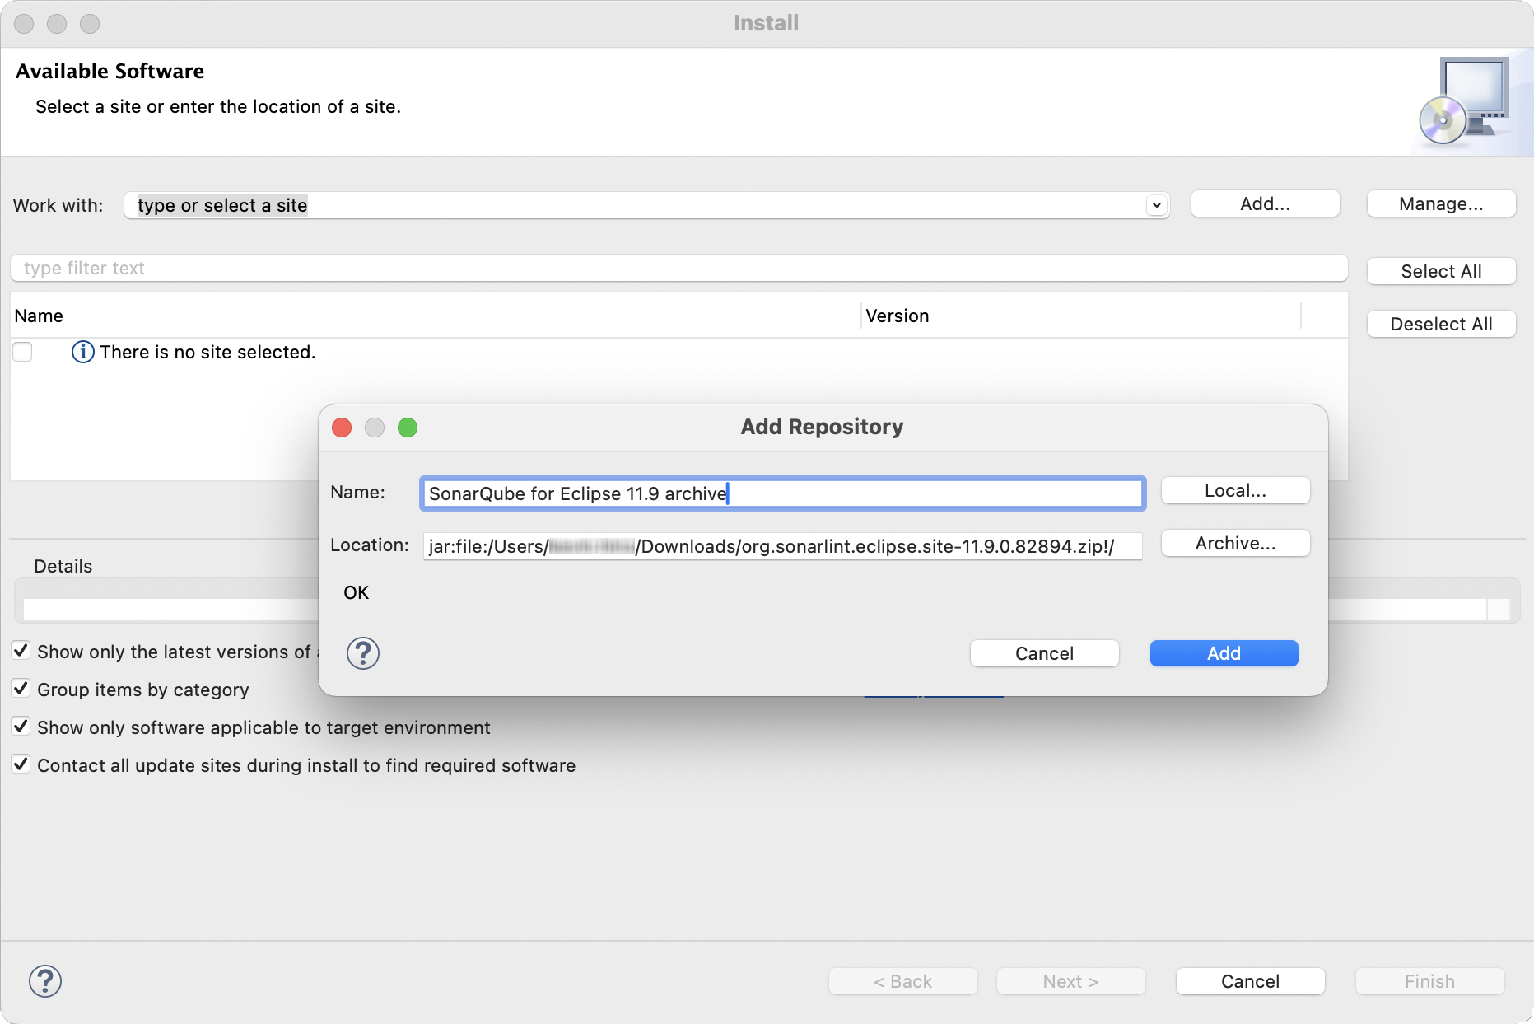Image resolution: width=1534 pixels, height=1024 pixels.
Task: Close the Add Repository dialog with red button
Action: click(342, 428)
